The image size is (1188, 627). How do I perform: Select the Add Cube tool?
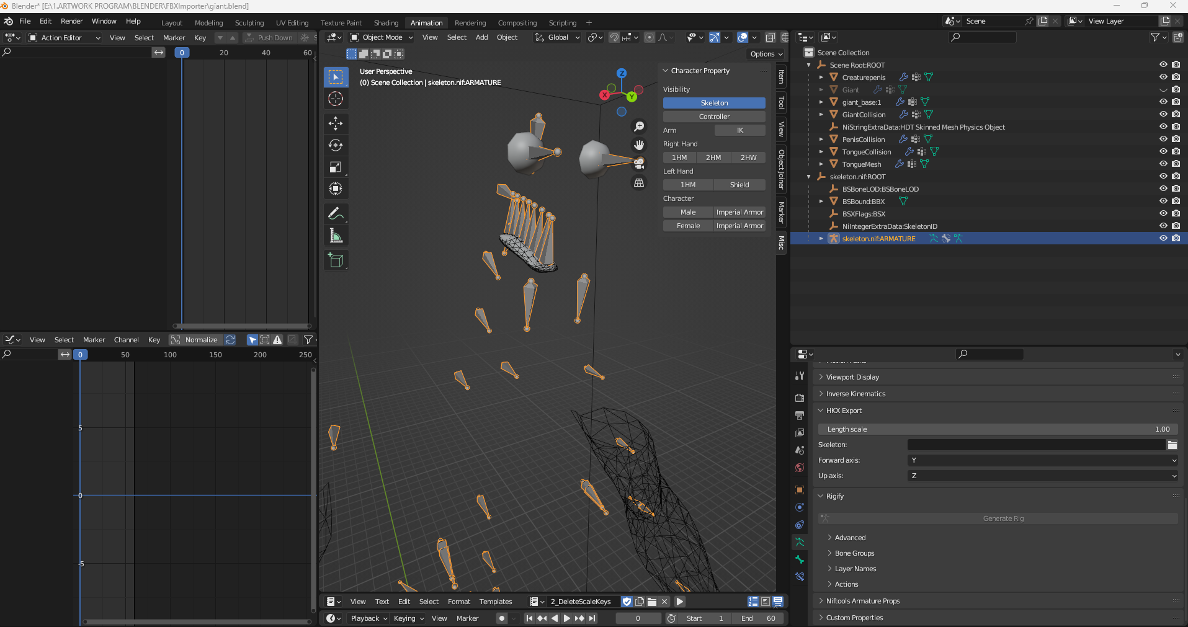pyautogui.click(x=336, y=260)
